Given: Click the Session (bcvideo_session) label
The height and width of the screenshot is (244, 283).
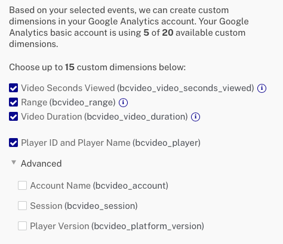Looking at the screenshot, I should (84, 206).
